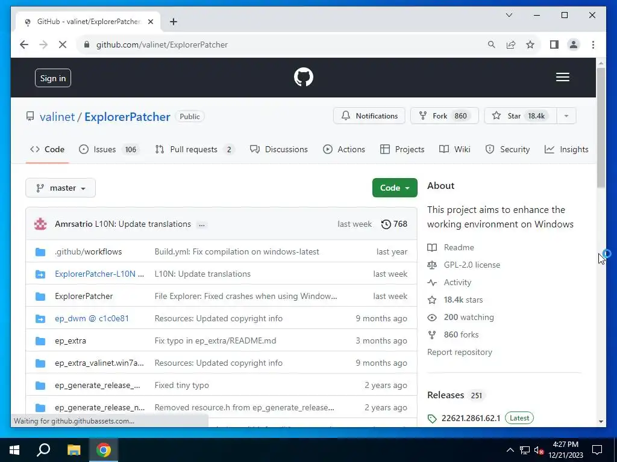Open the ExplorerPatcher repository title link
Viewport: 617px width, 462px height.
click(128, 117)
